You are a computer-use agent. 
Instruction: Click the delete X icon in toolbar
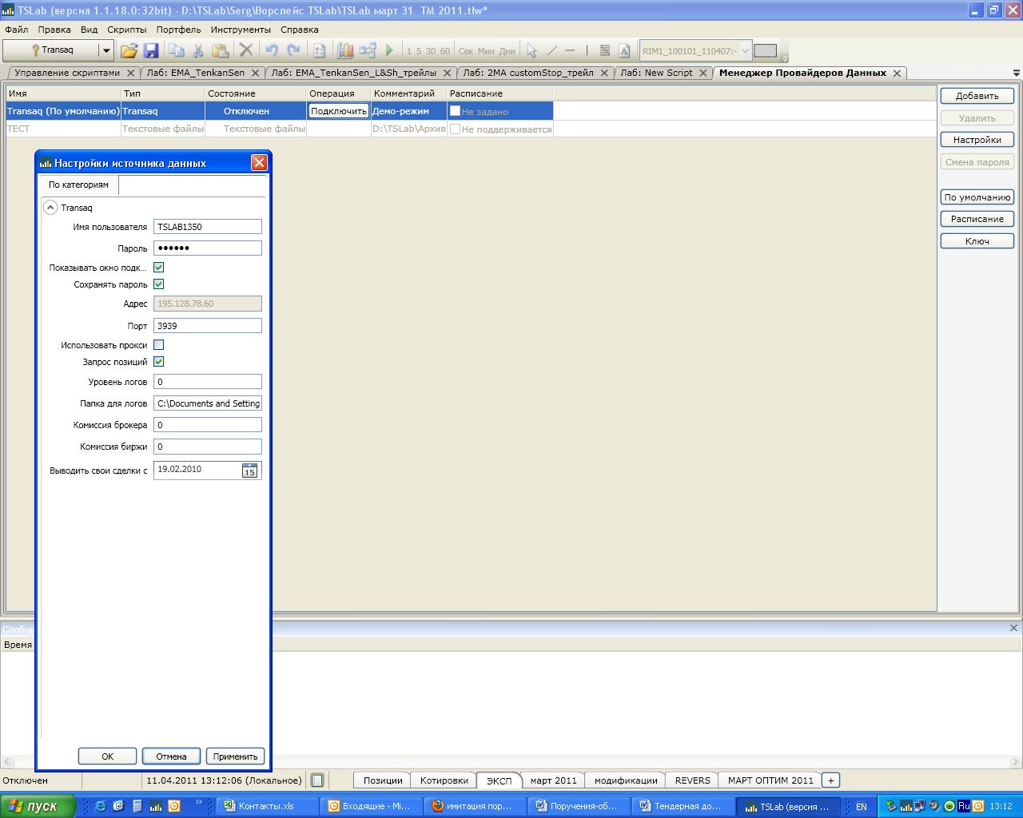coord(246,50)
